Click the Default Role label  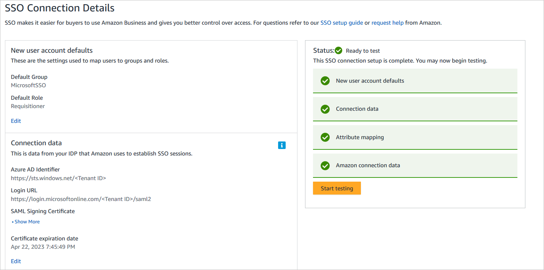click(27, 98)
